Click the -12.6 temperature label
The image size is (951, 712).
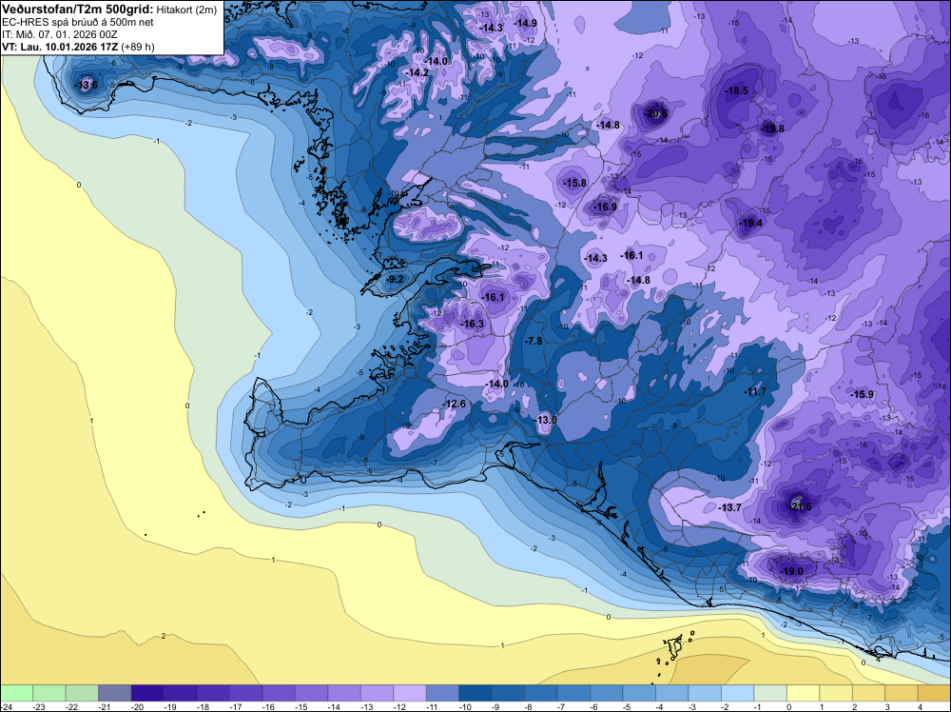pos(454,405)
